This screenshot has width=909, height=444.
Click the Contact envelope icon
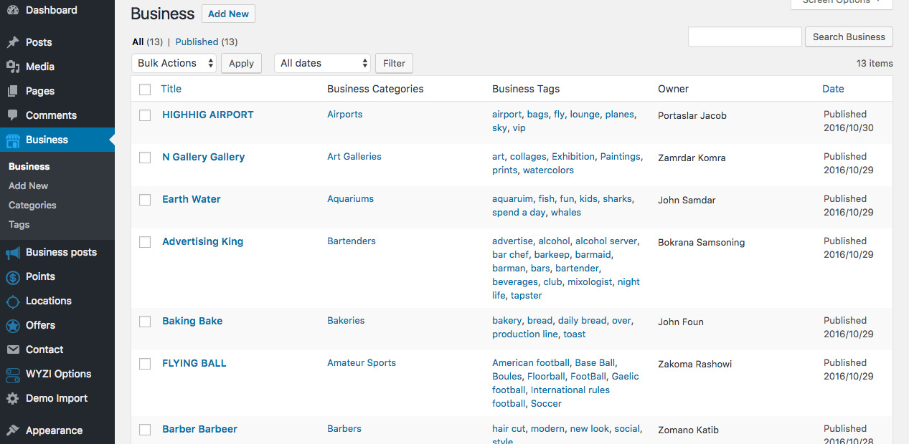point(13,349)
